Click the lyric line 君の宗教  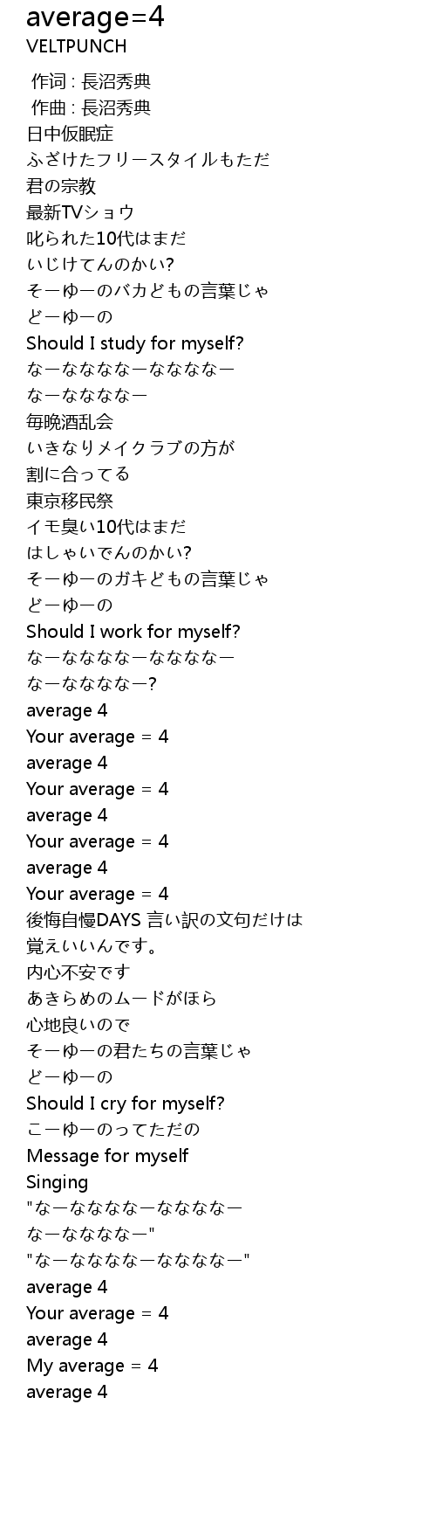pyautogui.click(x=61, y=186)
